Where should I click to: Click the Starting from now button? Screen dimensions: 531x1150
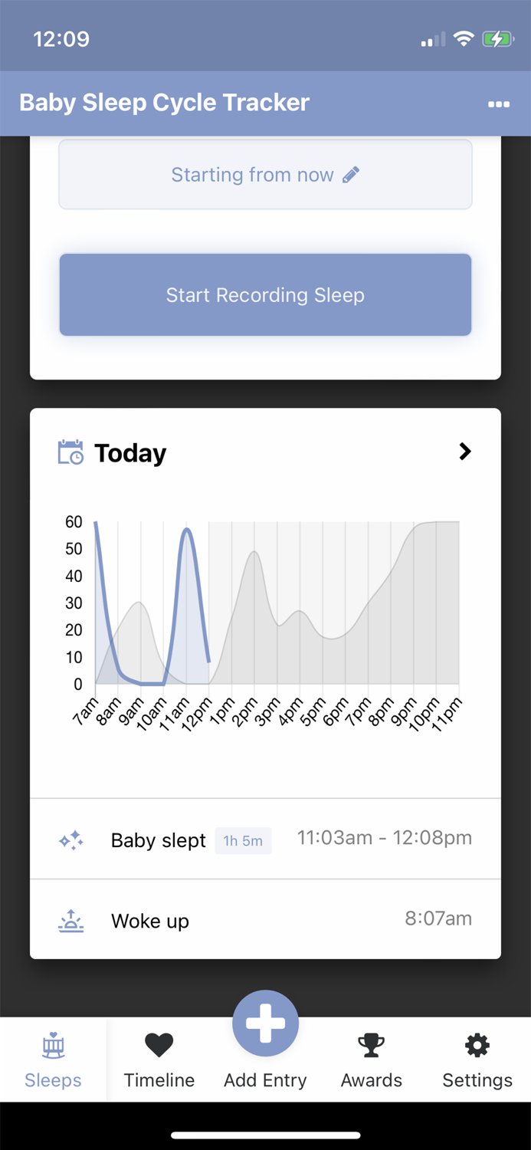[265, 175]
